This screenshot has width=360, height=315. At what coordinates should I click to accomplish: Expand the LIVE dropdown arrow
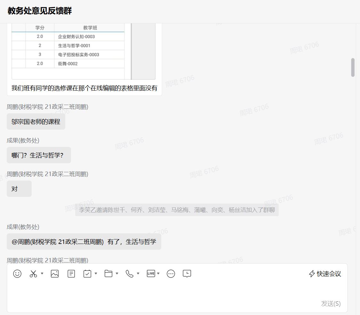[x=158, y=274]
